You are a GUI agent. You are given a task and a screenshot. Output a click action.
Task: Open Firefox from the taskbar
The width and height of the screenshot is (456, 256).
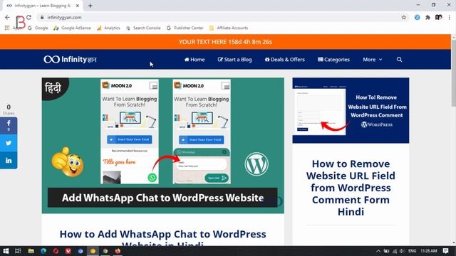pyautogui.click(x=118, y=251)
